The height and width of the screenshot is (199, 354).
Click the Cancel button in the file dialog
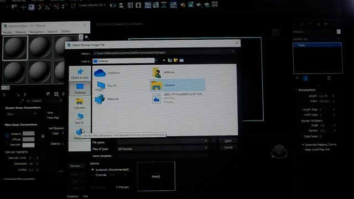228,148
